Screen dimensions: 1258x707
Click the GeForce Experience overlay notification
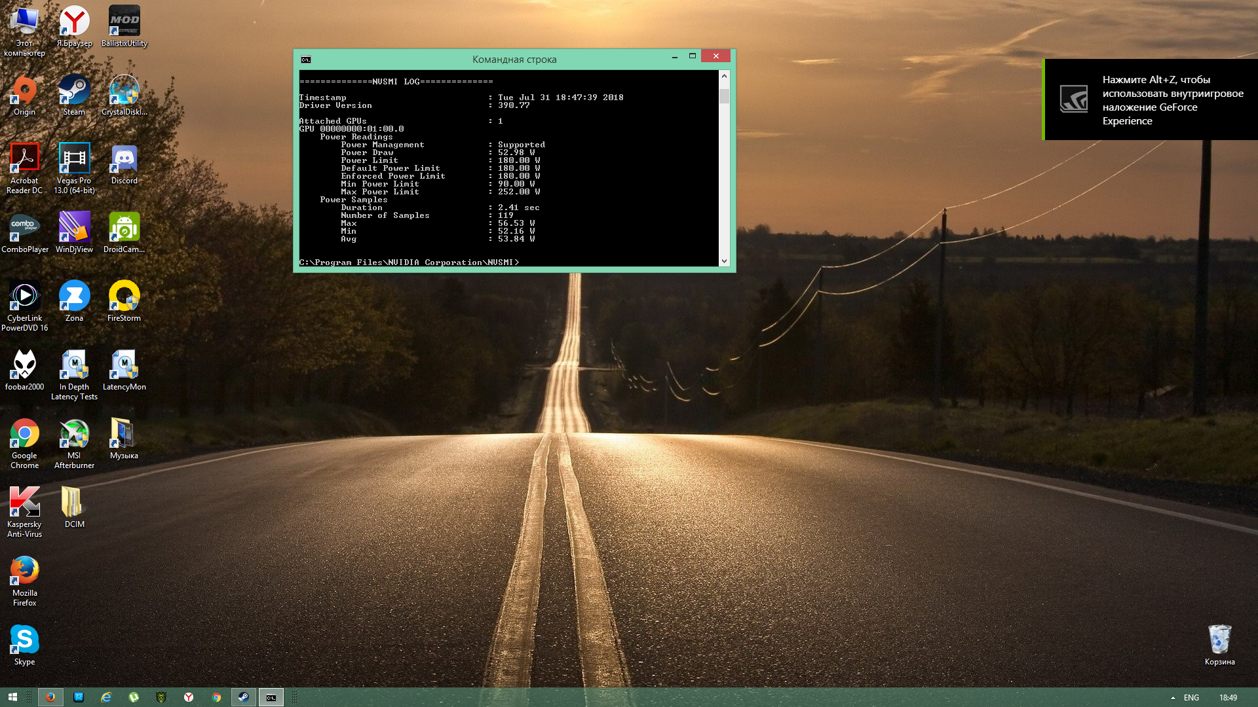(1151, 100)
